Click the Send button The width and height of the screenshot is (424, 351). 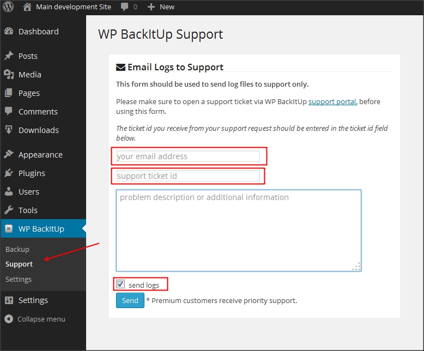click(130, 300)
